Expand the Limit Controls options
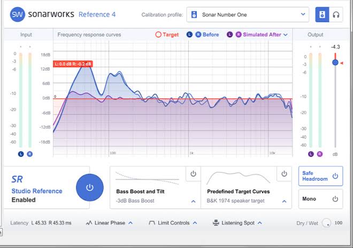Image resolution: width=353 pixels, height=248 pixels. click(195, 223)
